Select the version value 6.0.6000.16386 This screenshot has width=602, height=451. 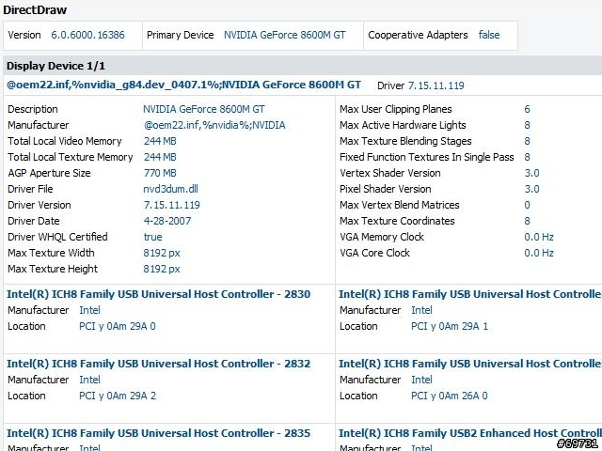(x=87, y=35)
